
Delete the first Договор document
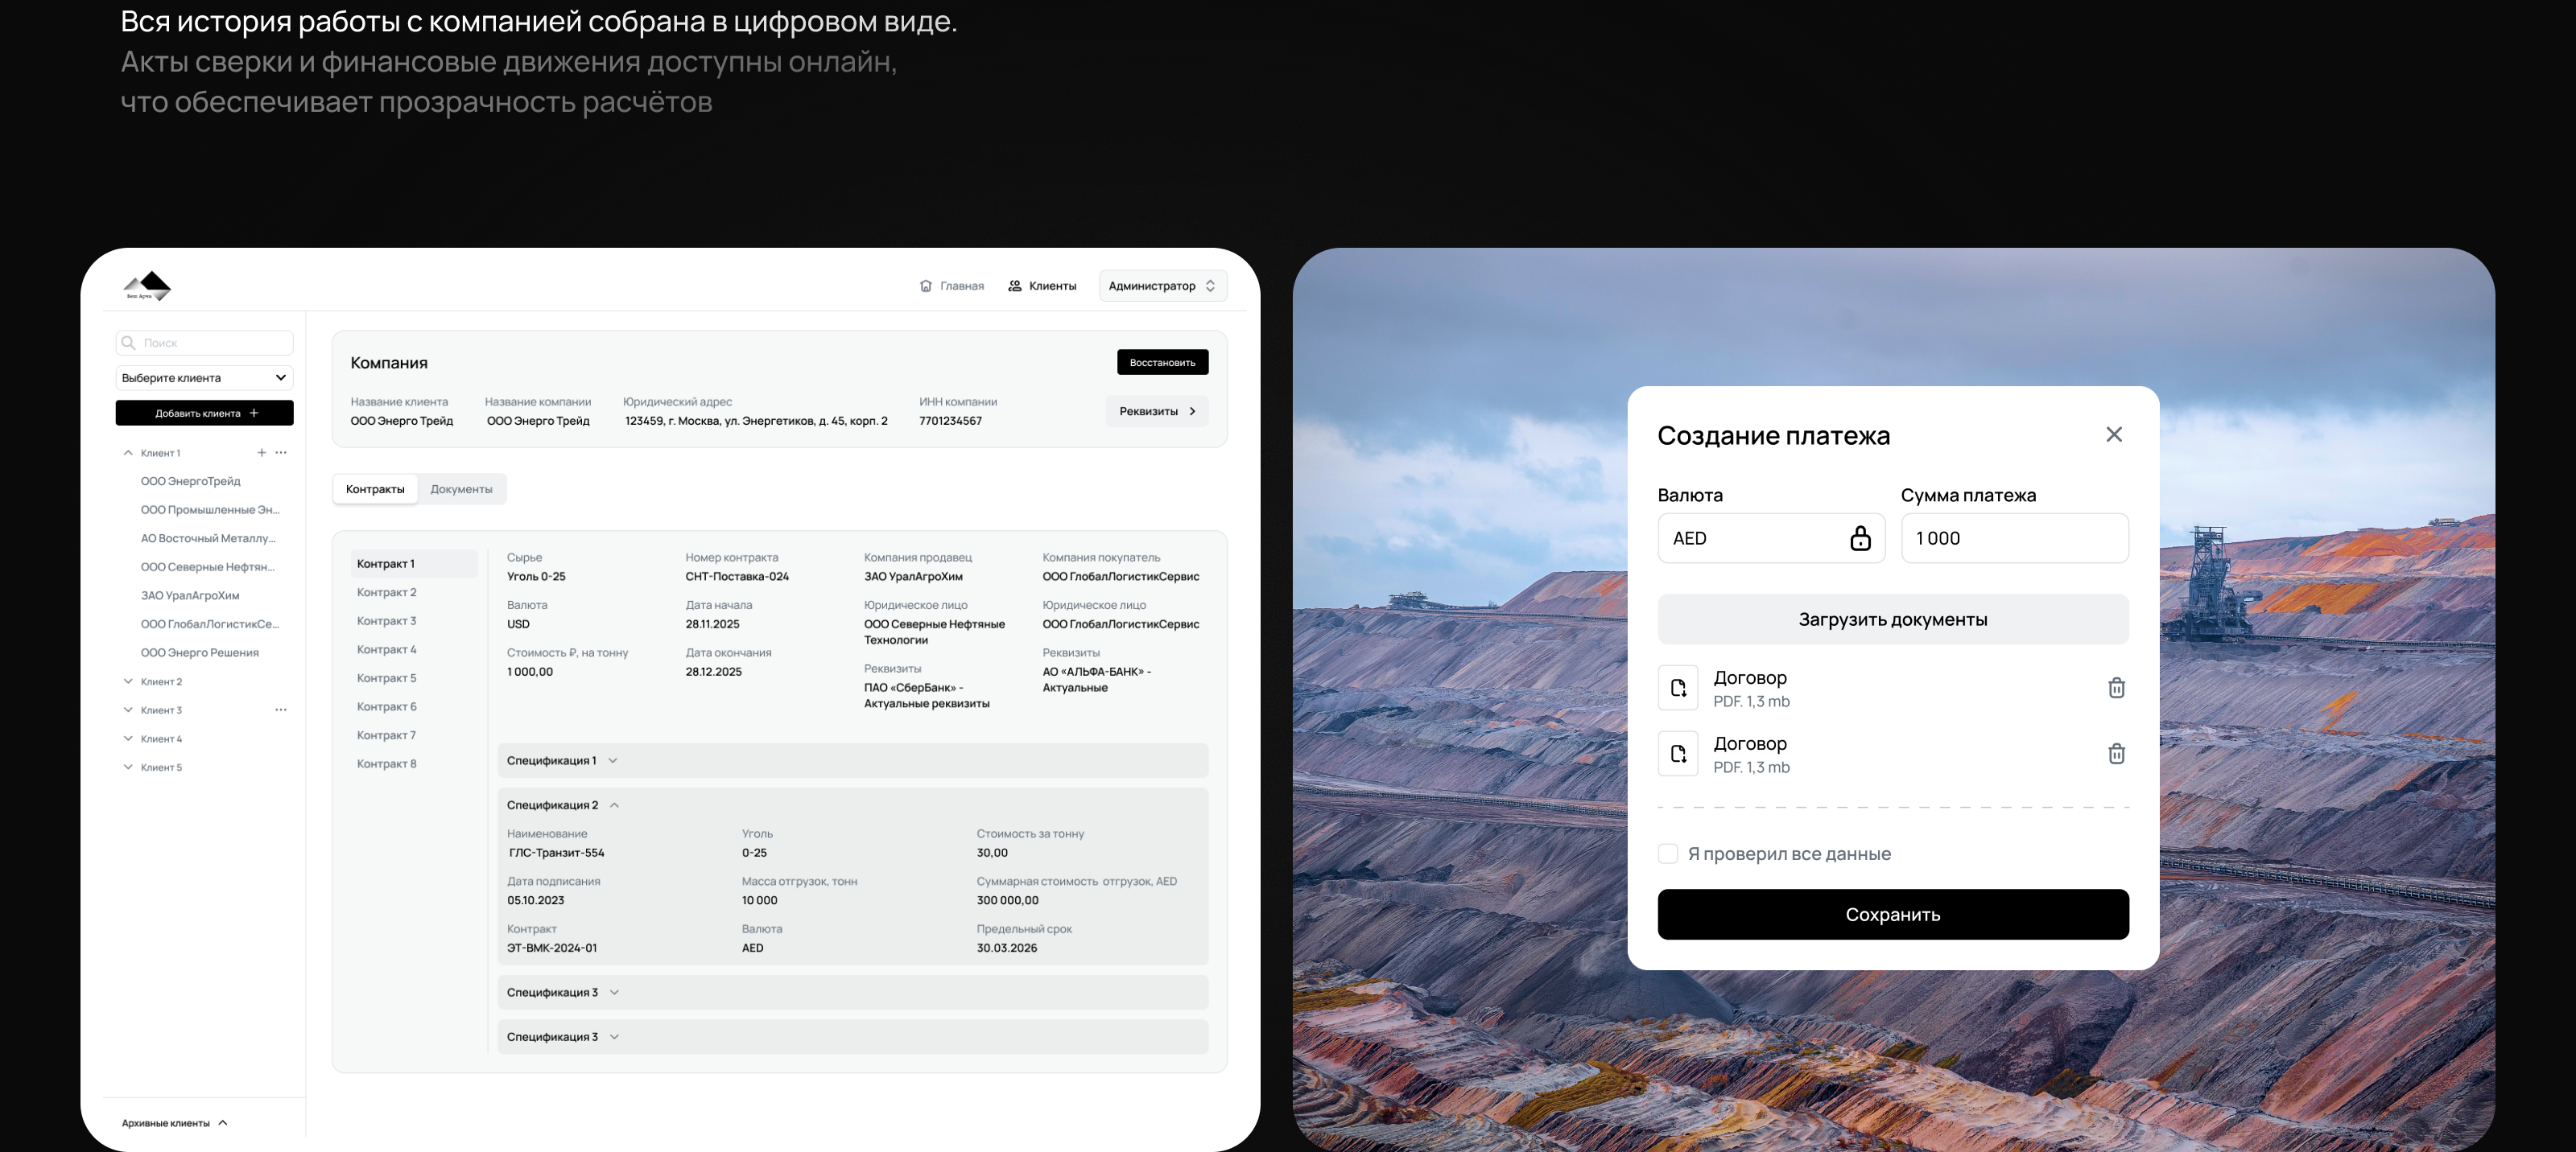coord(2116,687)
